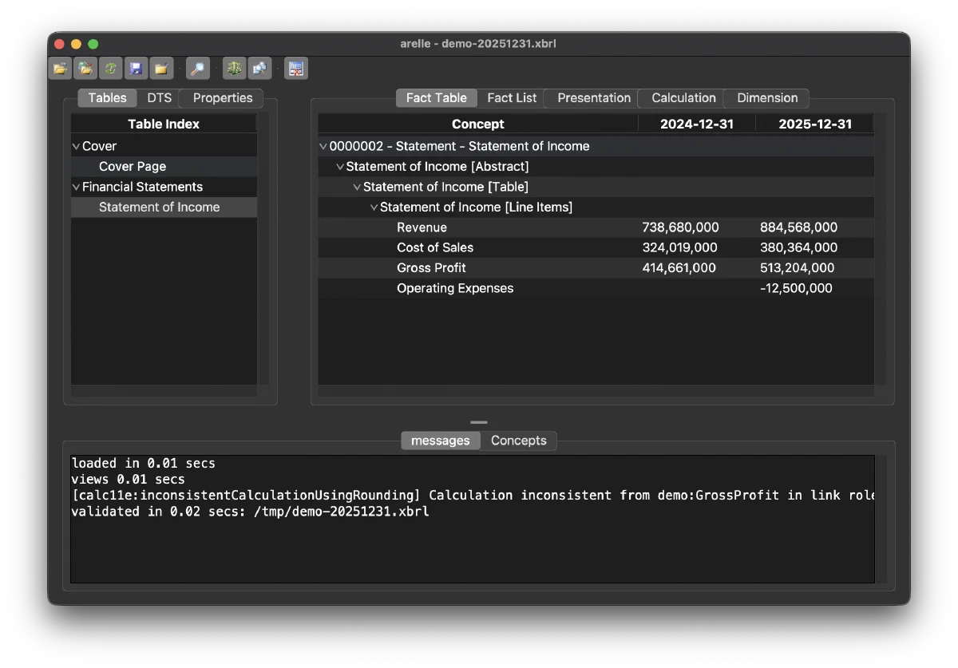
Task: Click the compare documents toolbar icon
Action: coord(259,69)
